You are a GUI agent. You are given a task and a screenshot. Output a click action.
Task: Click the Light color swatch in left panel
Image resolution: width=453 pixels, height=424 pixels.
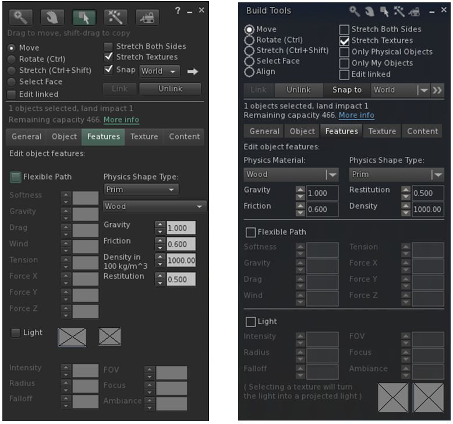[x=72, y=337]
